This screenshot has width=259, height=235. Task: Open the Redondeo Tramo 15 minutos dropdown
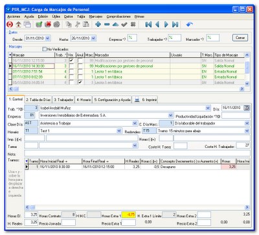[247, 130]
